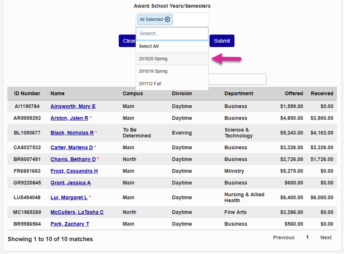Screen dimensions: 344x254
Task: Open Black, Nicholas R student link
Action: pos(72,133)
